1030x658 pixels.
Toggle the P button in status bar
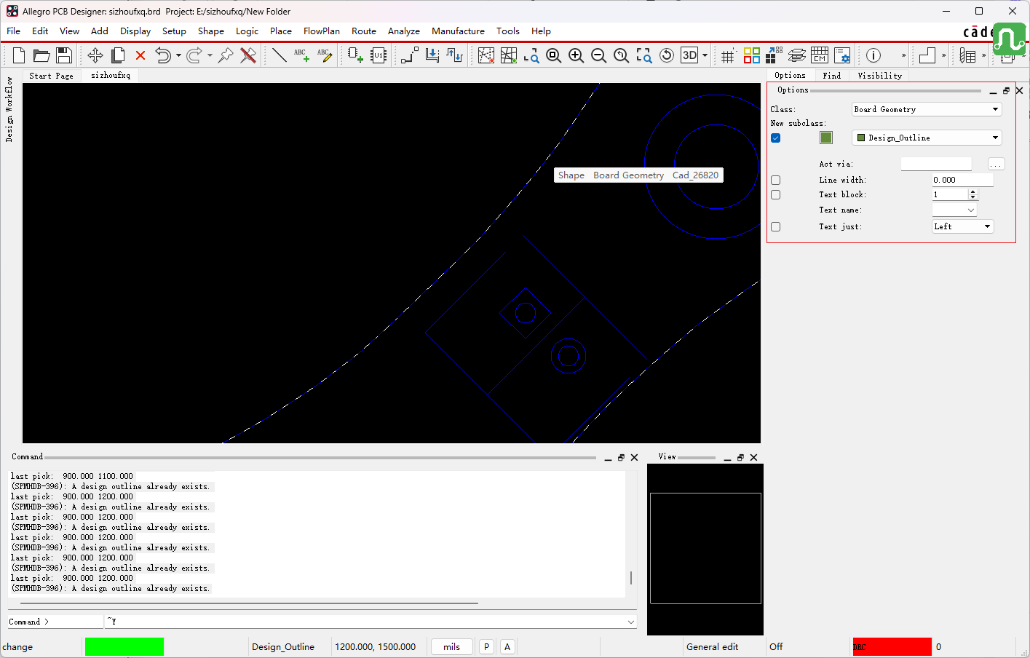pyautogui.click(x=486, y=646)
